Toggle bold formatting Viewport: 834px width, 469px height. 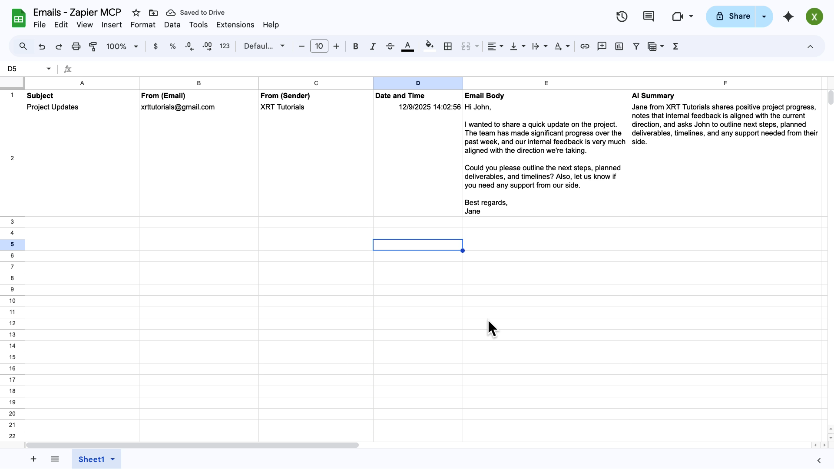point(355,46)
